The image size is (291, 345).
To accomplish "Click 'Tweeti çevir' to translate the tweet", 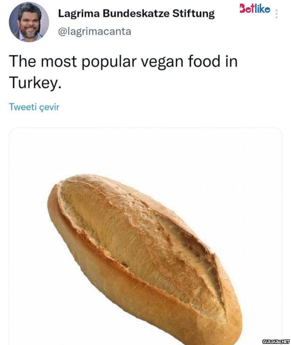I will [x=34, y=107].
